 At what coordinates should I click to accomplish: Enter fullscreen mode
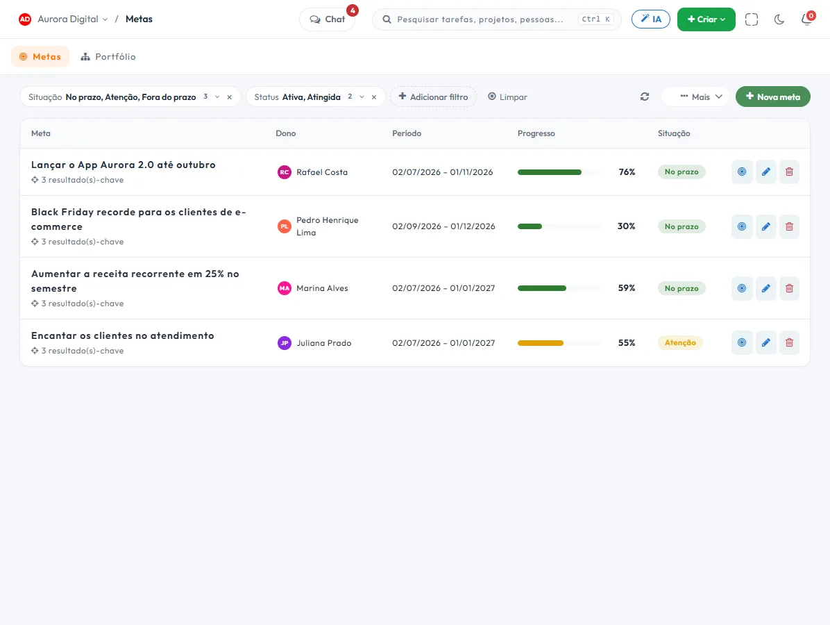(752, 19)
